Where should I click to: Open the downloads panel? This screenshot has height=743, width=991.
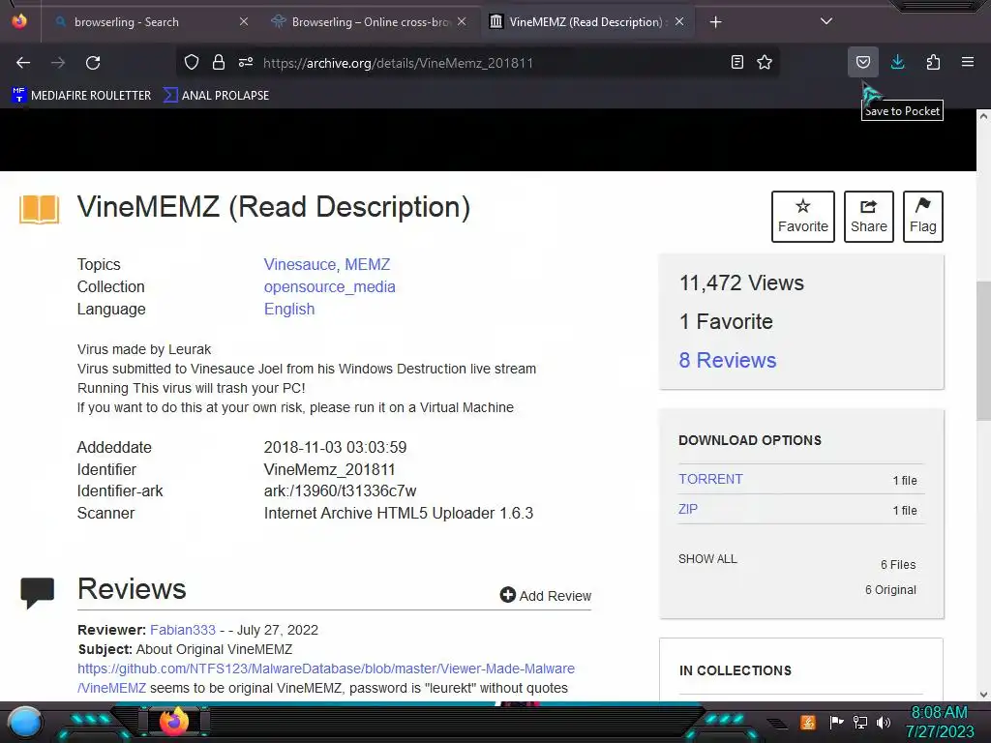897,62
